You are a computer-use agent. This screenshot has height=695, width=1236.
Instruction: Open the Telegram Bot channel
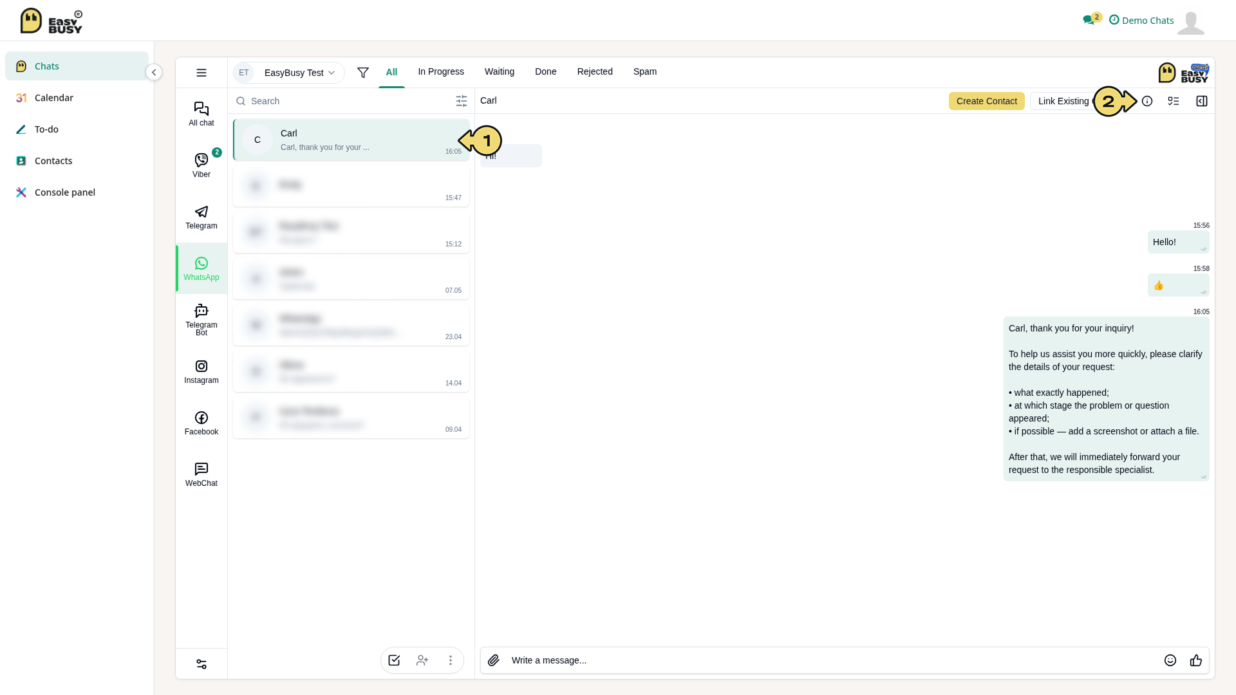[x=201, y=320]
